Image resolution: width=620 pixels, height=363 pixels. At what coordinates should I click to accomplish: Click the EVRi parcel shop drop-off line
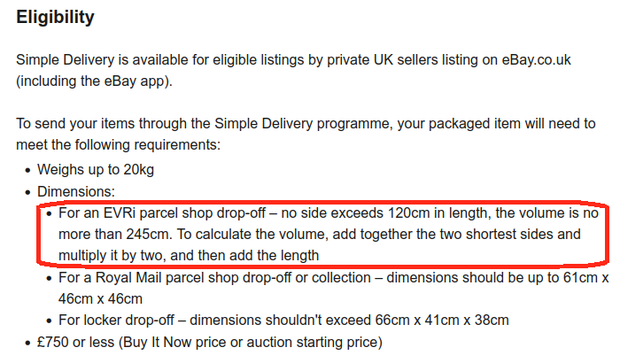(329, 213)
